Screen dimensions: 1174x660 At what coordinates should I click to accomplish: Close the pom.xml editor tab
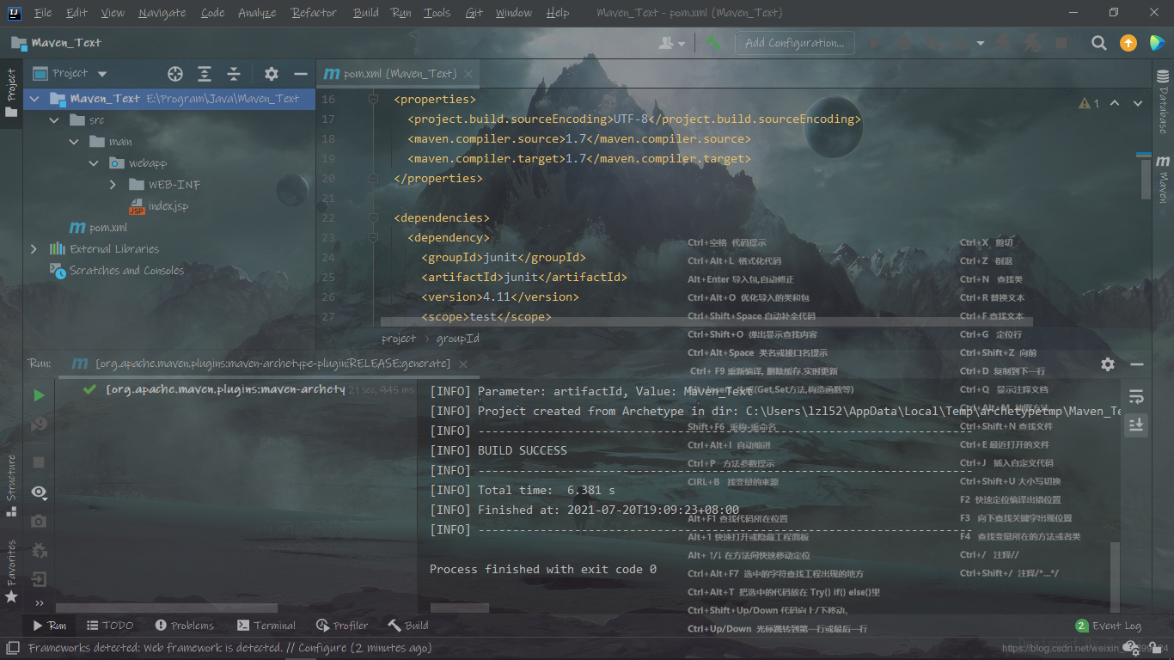click(x=469, y=74)
